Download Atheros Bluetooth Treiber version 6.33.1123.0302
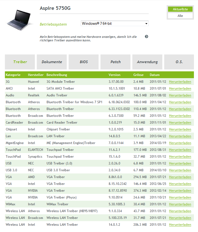 (180, 109)
